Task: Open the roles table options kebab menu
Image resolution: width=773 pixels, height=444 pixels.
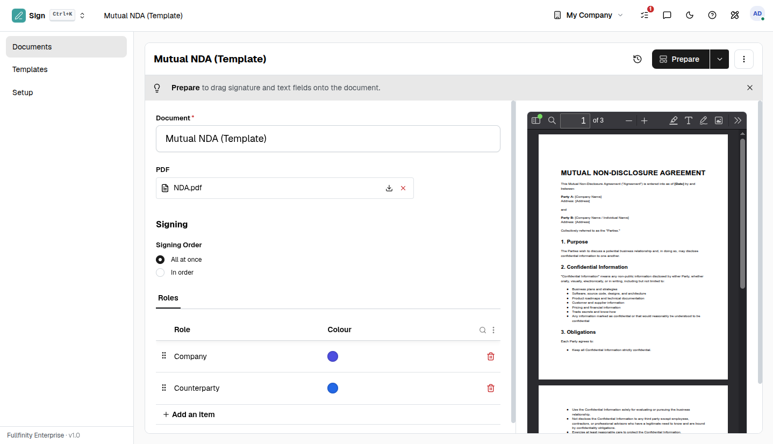Action: pyautogui.click(x=493, y=330)
